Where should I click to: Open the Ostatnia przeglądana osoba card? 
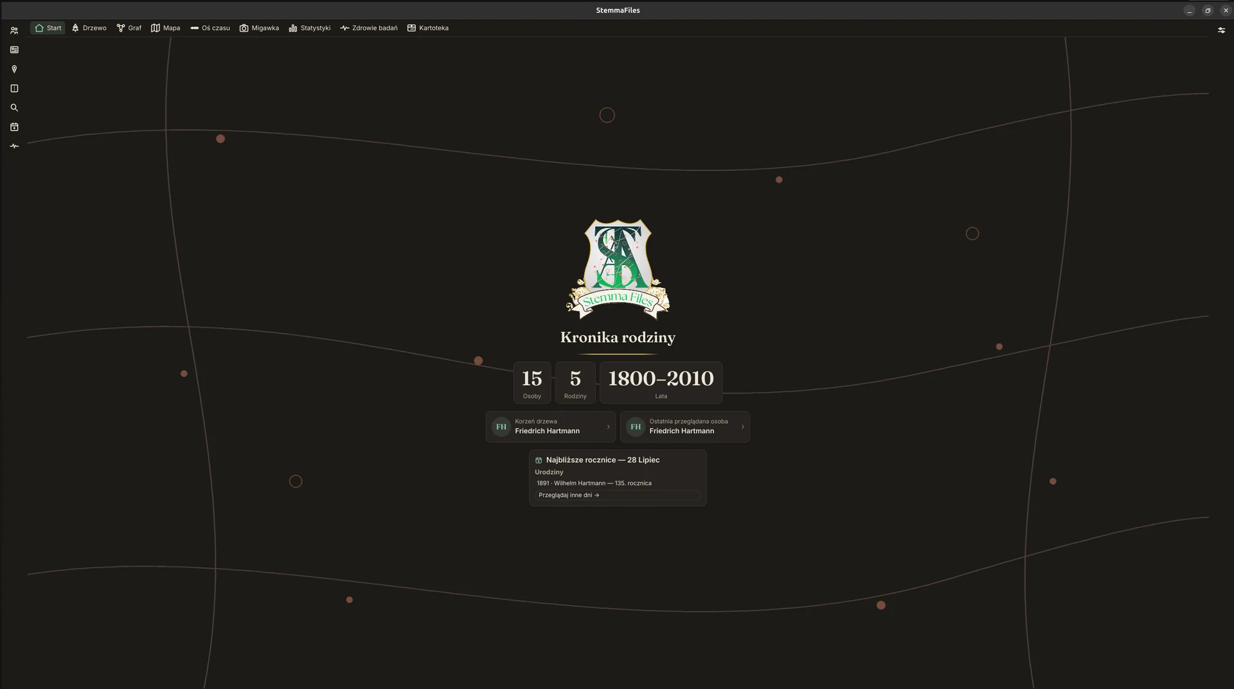(685, 427)
